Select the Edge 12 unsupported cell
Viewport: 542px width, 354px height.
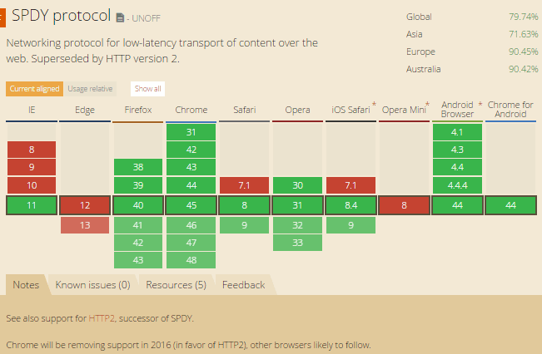85,205
